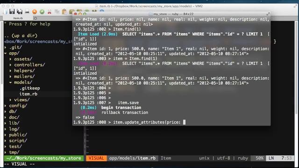Click the Print icon in MacVim toolbar
The height and width of the screenshot is (168, 299).
27,12
